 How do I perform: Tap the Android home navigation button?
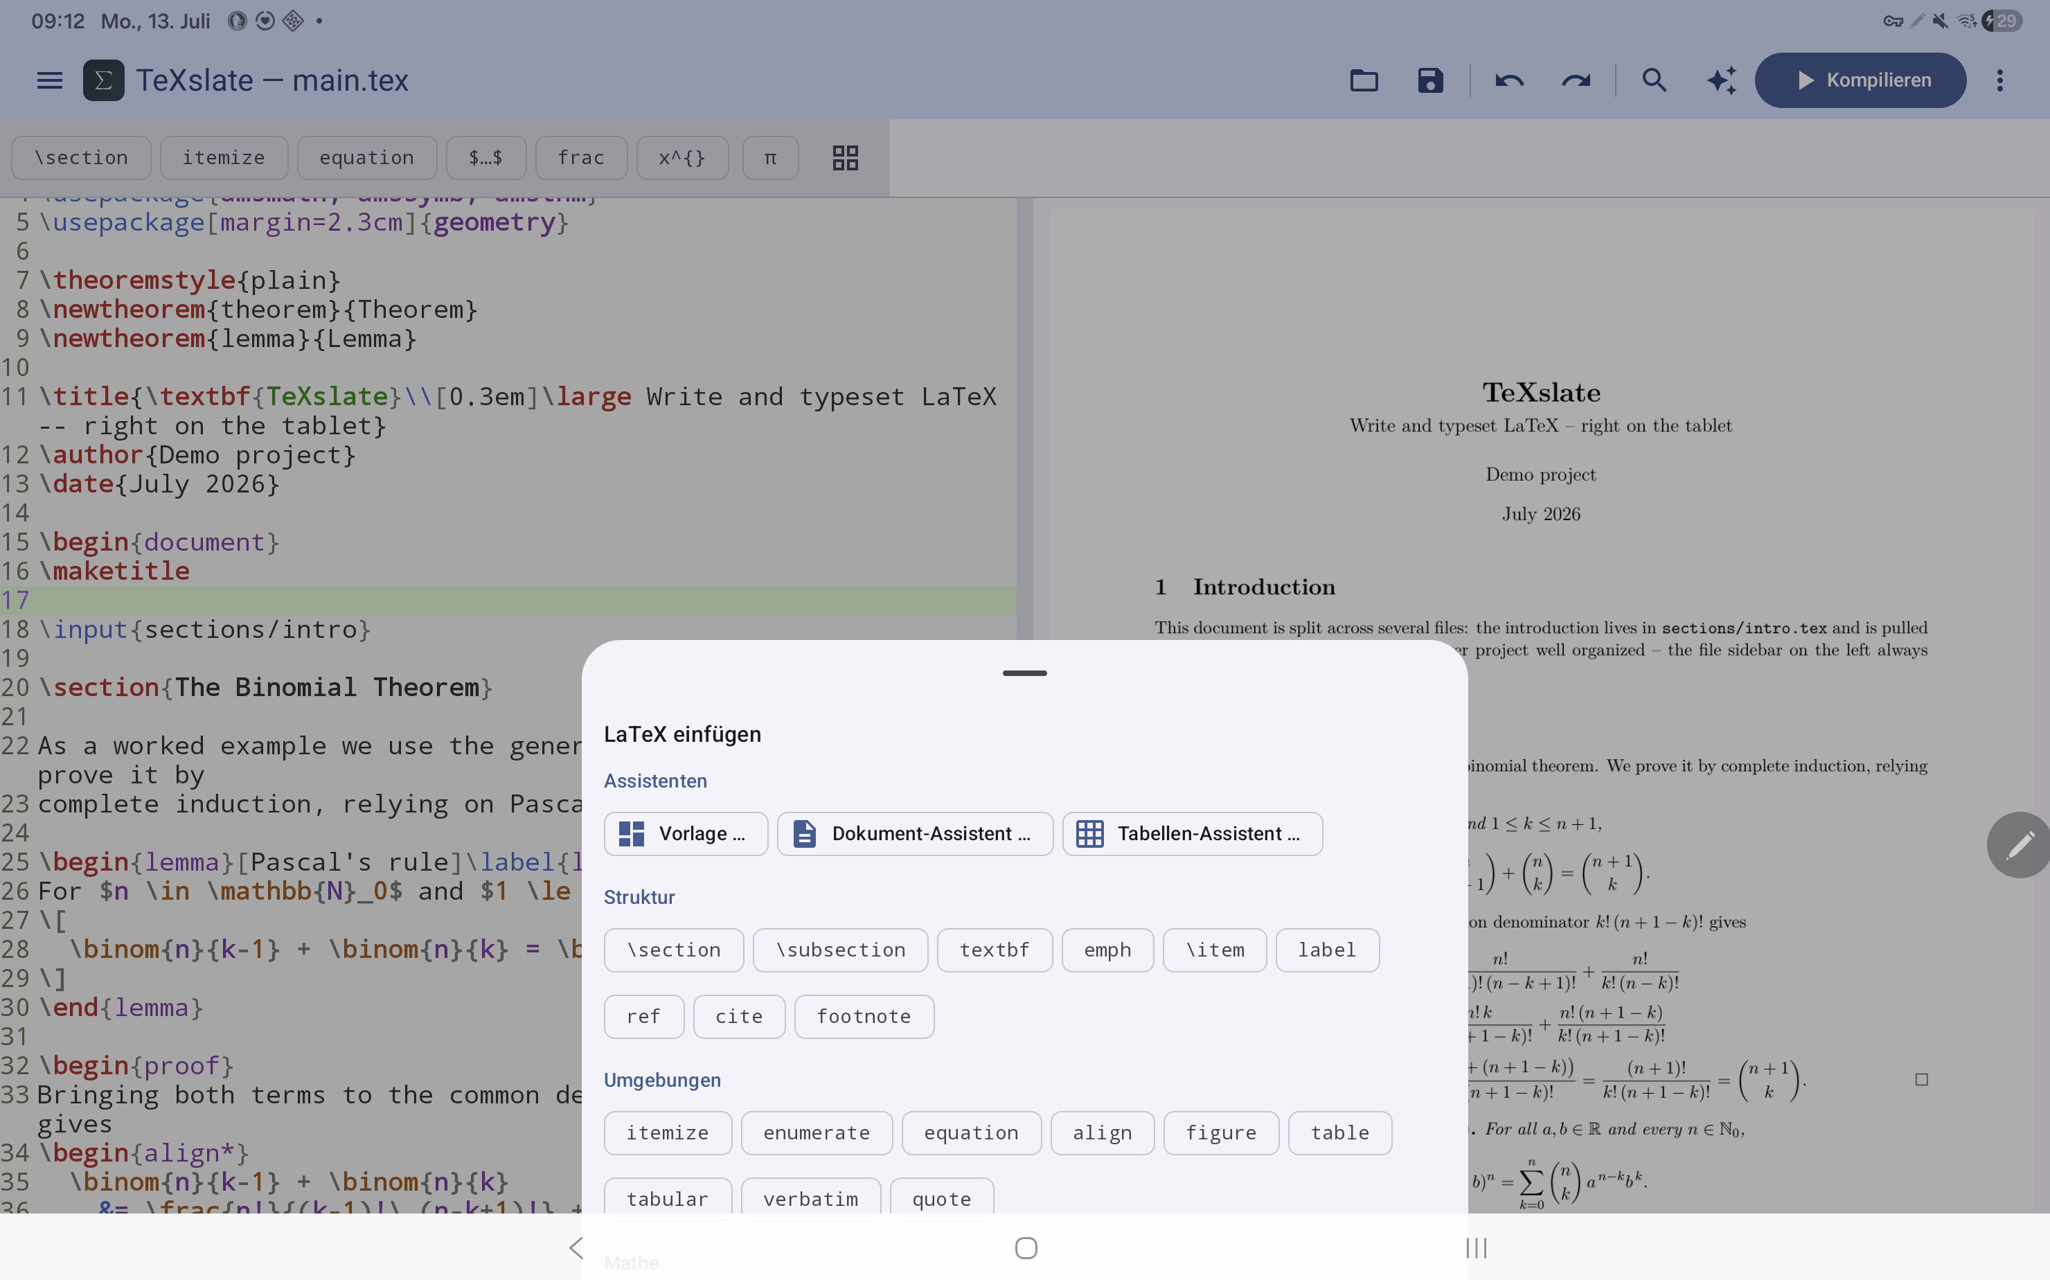1026,1248
